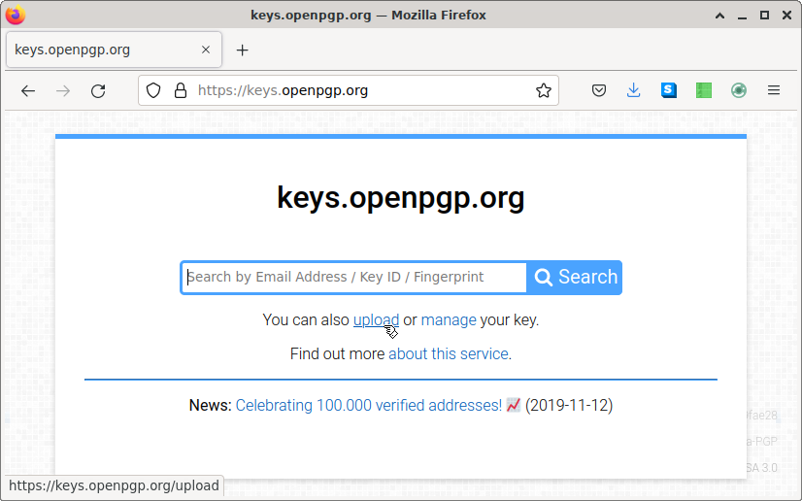Bookmark this page with the star
This screenshot has height=501, width=802.
click(544, 90)
